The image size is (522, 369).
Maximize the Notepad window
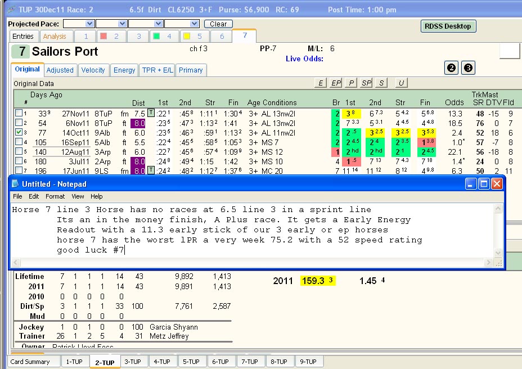pos(484,183)
